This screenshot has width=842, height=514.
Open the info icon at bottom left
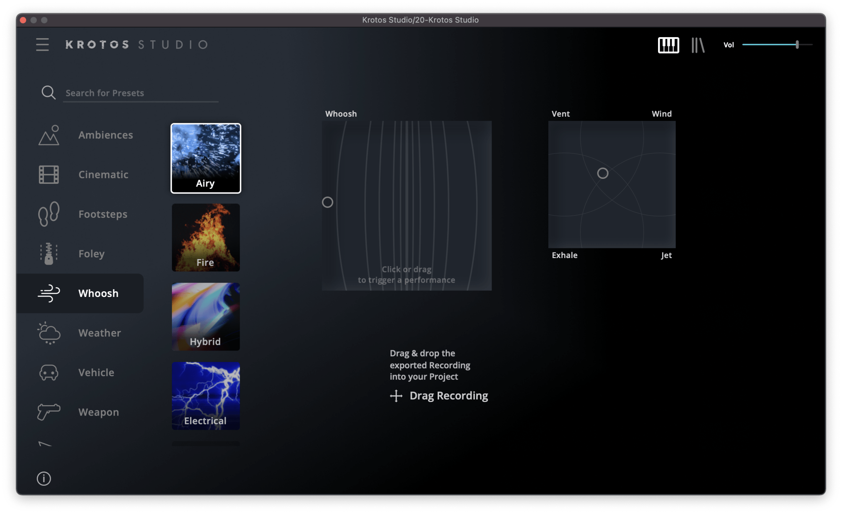pos(44,478)
